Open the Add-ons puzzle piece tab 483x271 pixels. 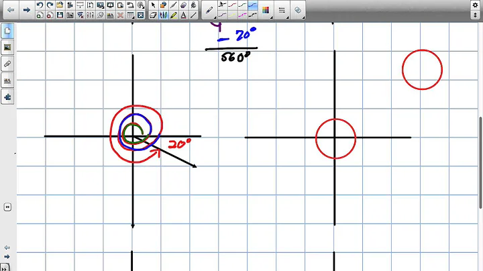tap(7, 97)
